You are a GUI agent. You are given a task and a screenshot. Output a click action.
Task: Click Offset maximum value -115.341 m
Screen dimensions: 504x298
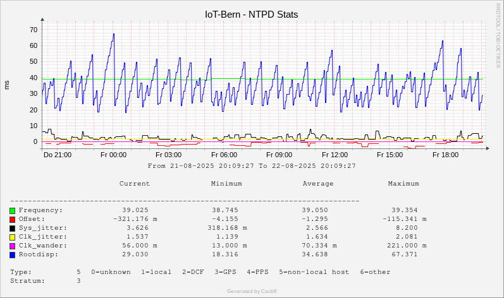(x=404, y=219)
